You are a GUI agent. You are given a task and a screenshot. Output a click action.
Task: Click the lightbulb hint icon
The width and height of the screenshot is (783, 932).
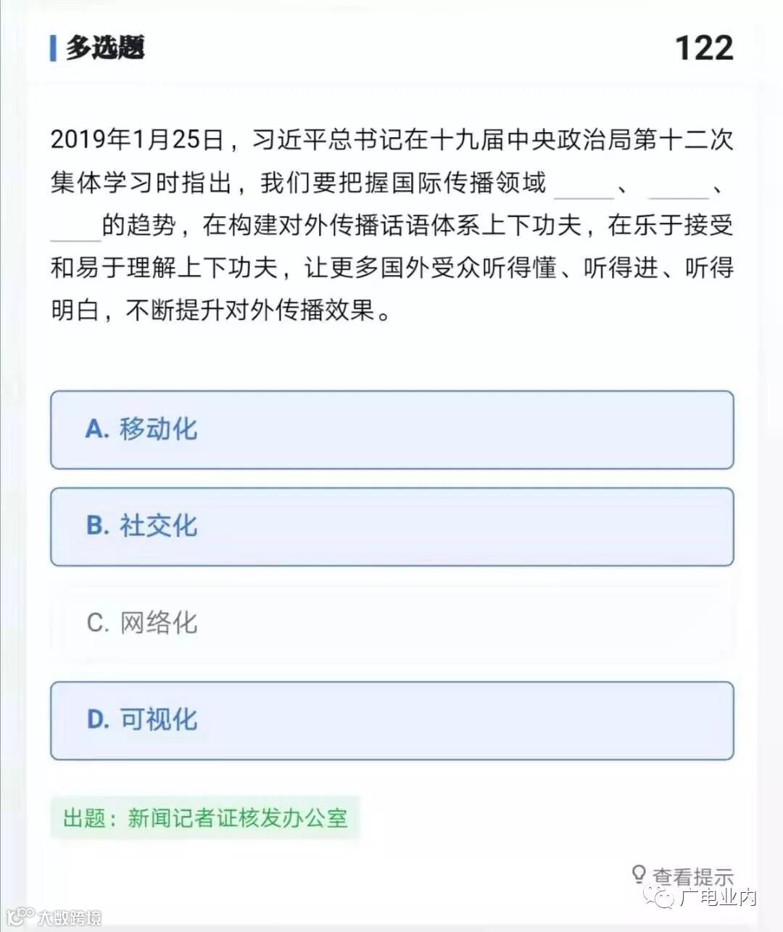[x=639, y=874]
